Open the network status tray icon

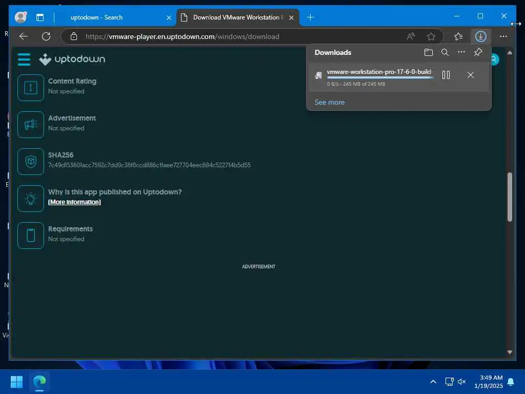pos(449,382)
